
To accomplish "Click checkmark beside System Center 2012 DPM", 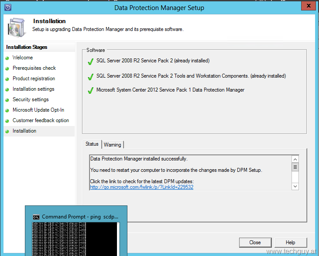I will [90, 90].
